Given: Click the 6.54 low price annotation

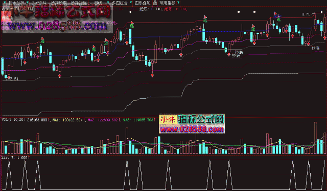Looking at the screenshot, I should [x=14, y=79].
